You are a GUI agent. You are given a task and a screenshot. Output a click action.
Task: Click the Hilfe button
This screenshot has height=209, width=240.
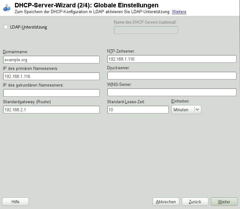[x=15, y=202]
